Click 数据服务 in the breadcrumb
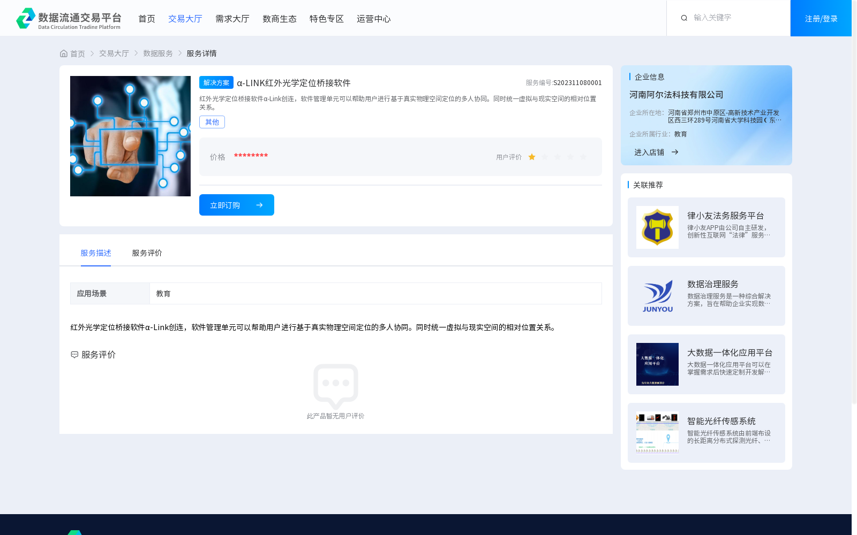The height and width of the screenshot is (535, 857). (x=158, y=53)
